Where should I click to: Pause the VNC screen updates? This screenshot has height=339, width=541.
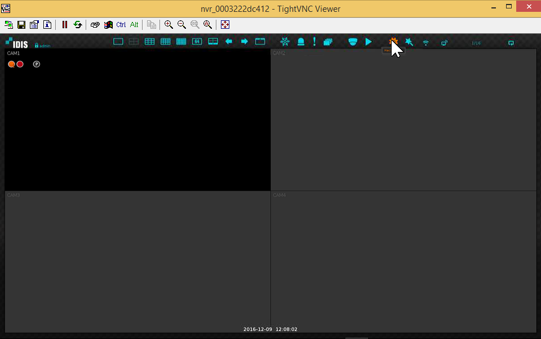(x=64, y=24)
